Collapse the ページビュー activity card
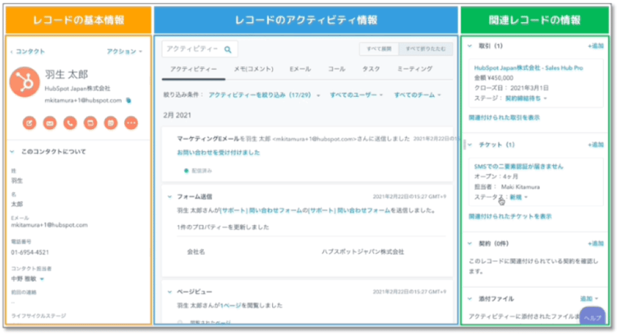This screenshot has height=334, width=617. [x=170, y=292]
